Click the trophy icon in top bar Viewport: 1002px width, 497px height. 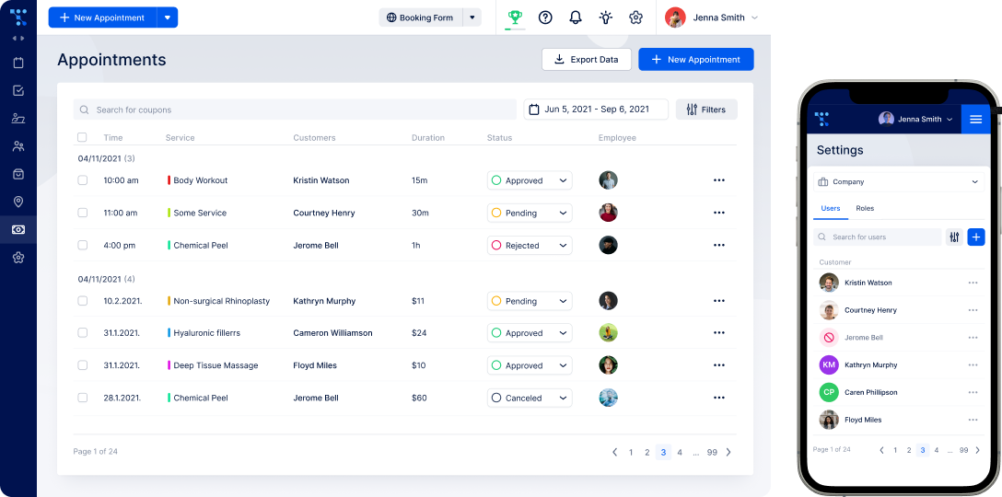(x=515, y=17)
